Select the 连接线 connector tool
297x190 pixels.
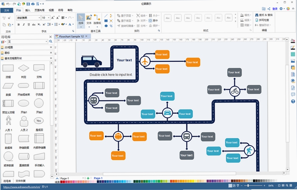pos(97,21)
